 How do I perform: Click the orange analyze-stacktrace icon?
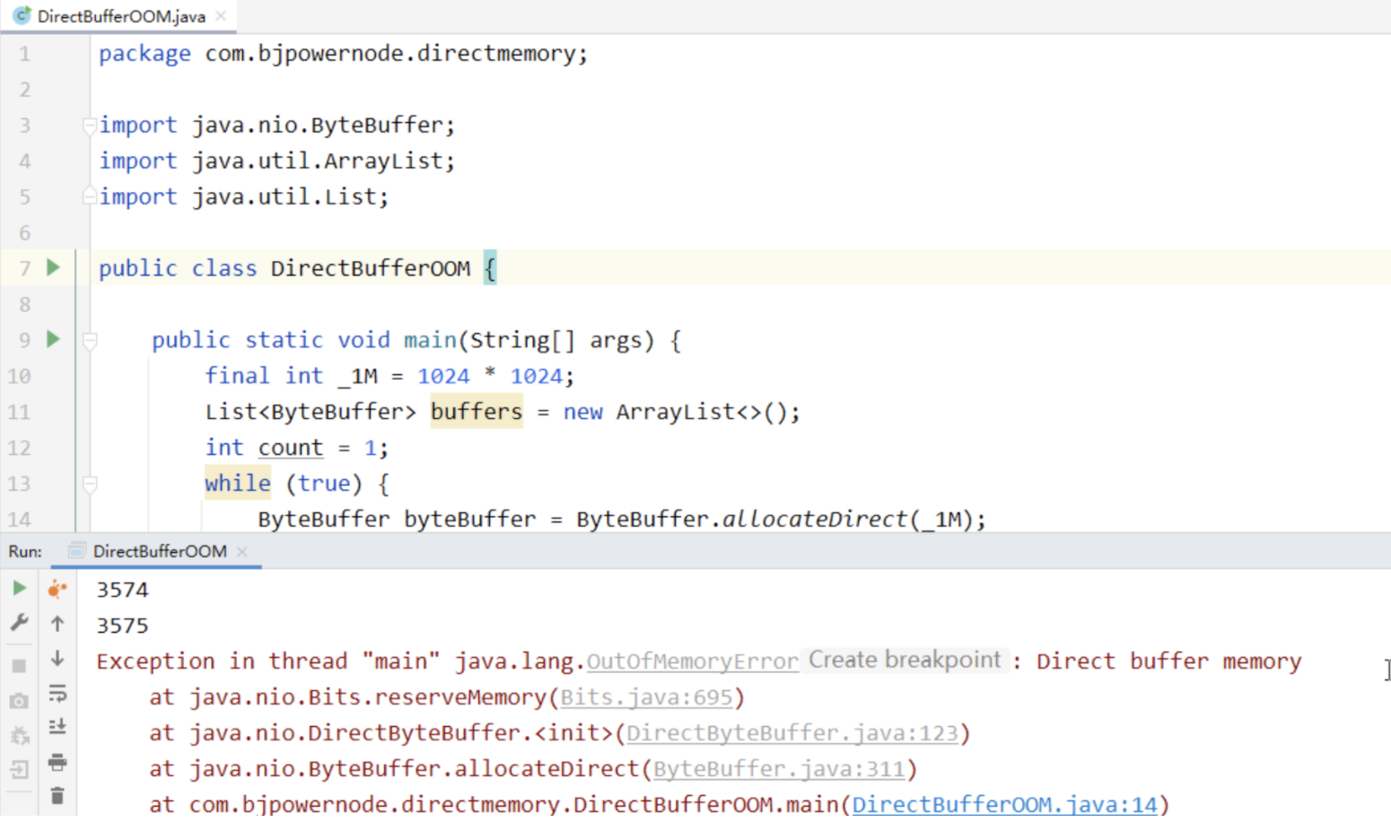tap(57, 589)
